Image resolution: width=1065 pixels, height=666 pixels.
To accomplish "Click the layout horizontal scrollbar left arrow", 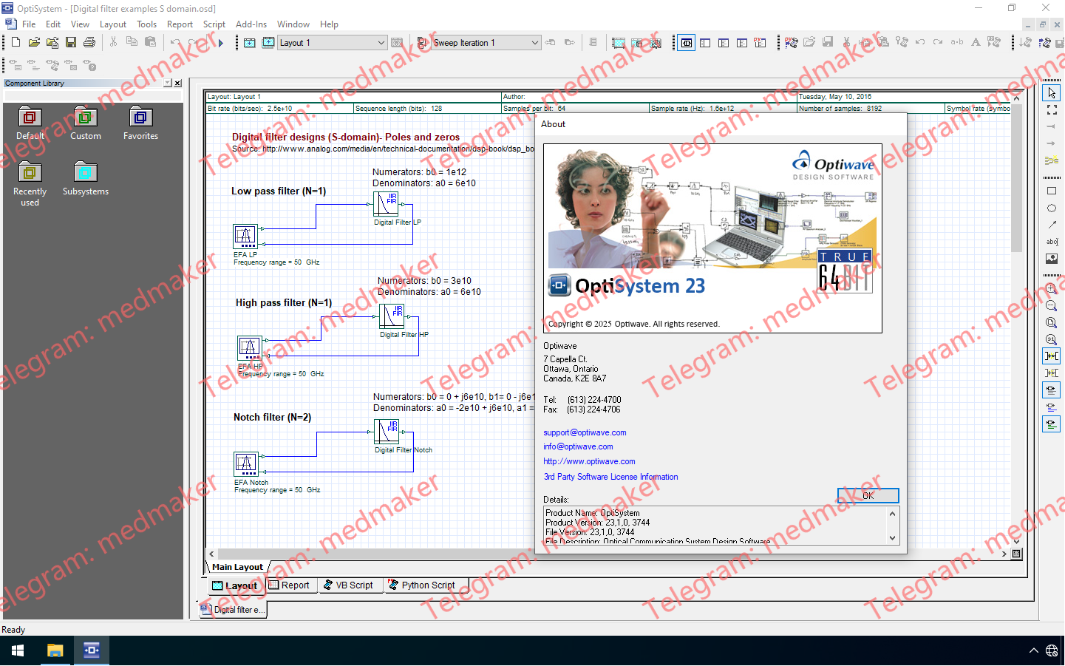I will (x=211, y=554).
